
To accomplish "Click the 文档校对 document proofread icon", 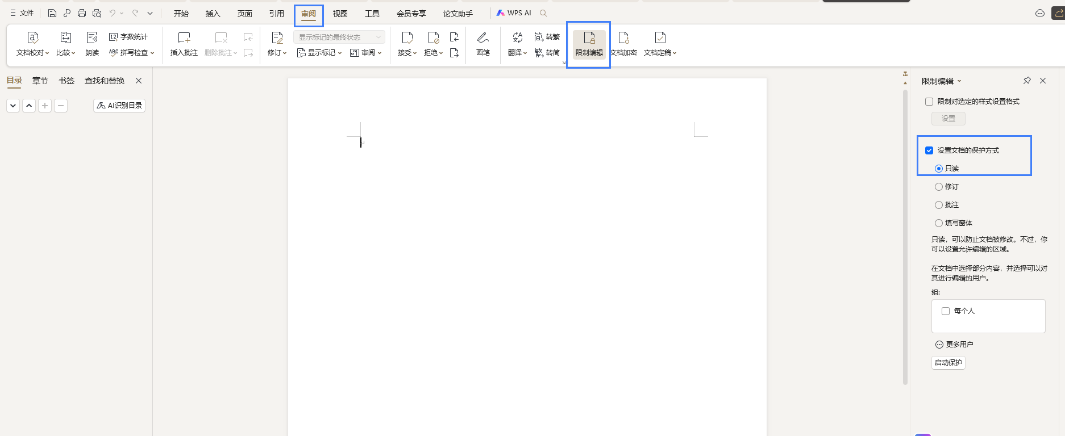I will click(32, 38).
